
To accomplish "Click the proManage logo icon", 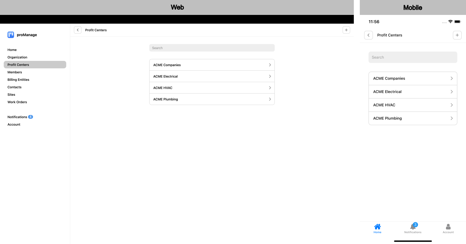I will (11, 35).
